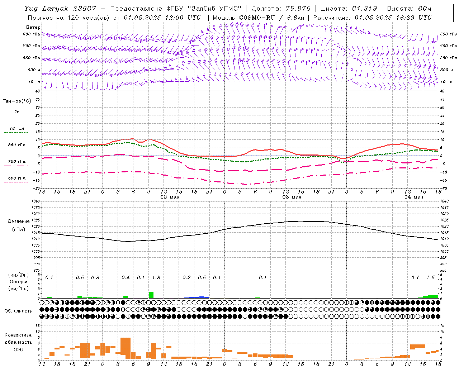Click the 0.2 precipitation amount value

186,277
